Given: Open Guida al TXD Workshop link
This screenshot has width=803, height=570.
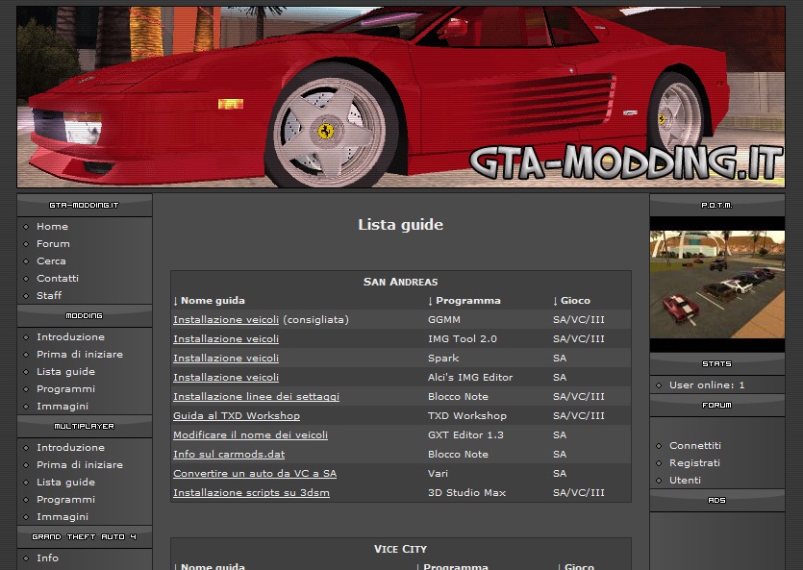Looking at the screenshot, I should click(x=237, y=416).
